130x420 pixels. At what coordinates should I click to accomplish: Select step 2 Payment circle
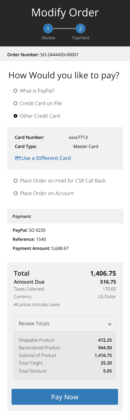(81, 28)
